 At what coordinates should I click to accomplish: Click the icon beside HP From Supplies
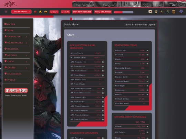(x=103, y=119)
